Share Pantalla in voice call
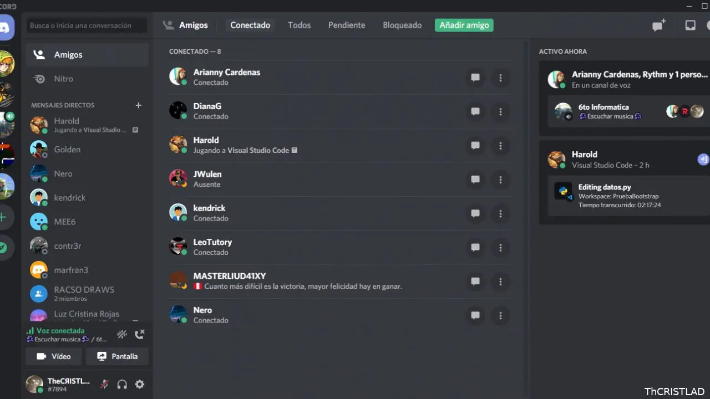Screen dimensions: 710x399 coord(117,356)
